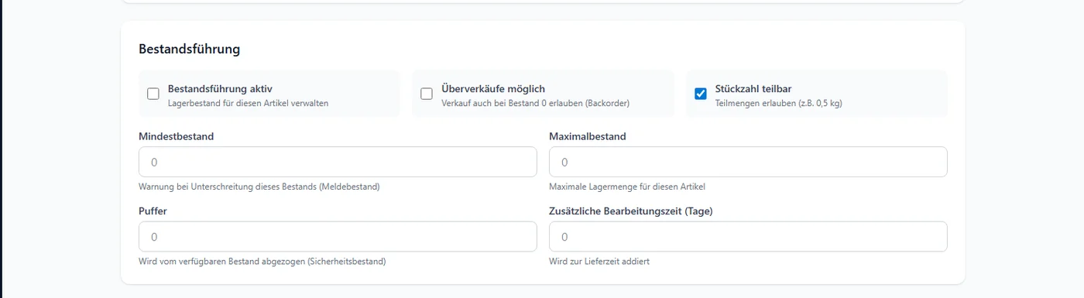Click the 'Bestandsführung aktiv' label text

tap(220, 89)
